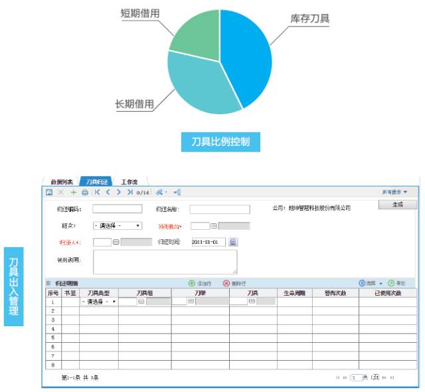Click the page number input box
425x392 pixels.
[x=356, y=377]
